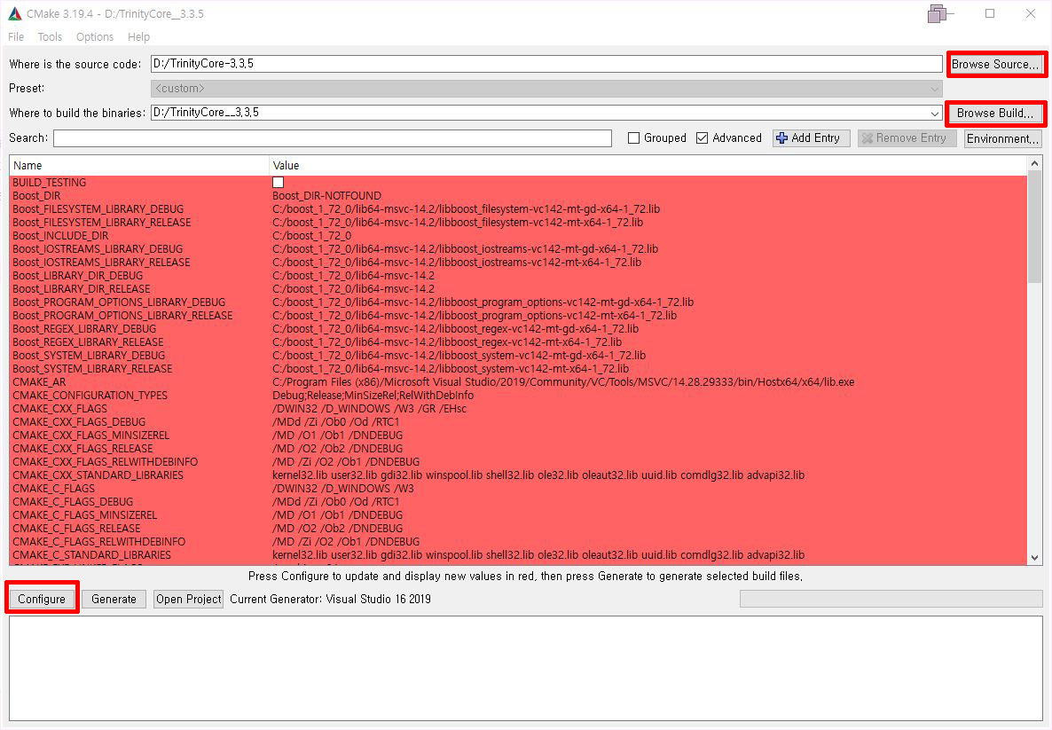
Task: Click the CMake logo in title bar
Action: tap(14, 13)
